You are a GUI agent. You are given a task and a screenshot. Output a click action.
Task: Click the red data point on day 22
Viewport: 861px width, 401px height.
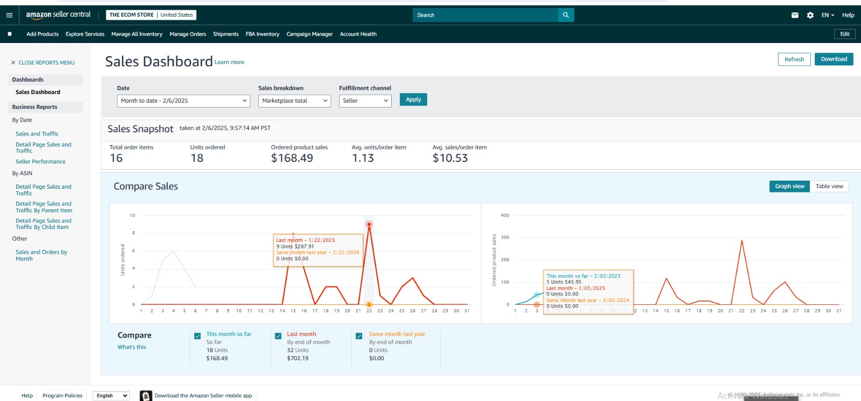369,224
